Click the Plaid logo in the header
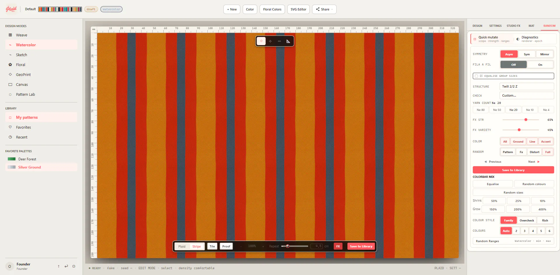Image resolution: width=560 pixels, height=275 pixels. [11, 9]
